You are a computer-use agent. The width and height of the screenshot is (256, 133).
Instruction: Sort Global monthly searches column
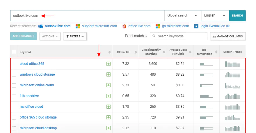(x=164, y=52)
